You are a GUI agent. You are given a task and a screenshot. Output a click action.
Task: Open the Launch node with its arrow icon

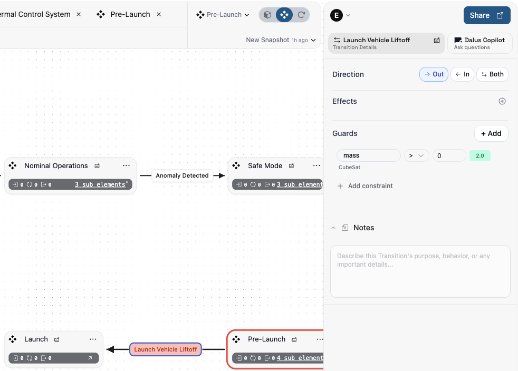[90, 358]
